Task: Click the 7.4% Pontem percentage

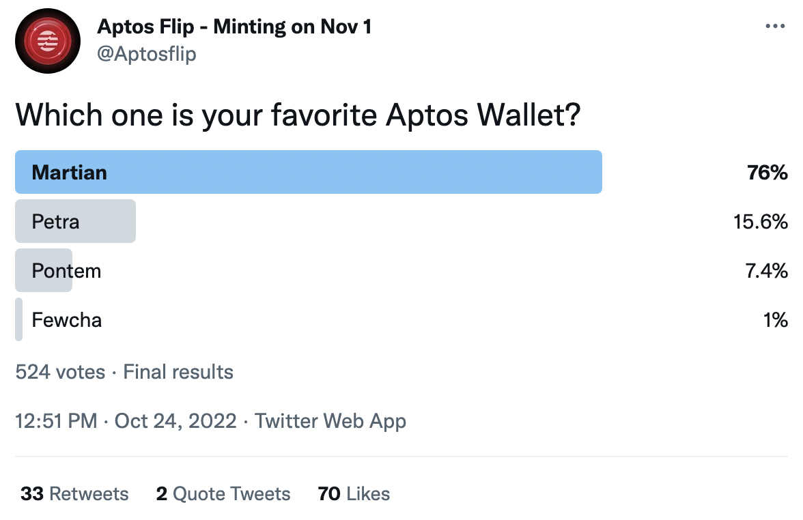Action: pyautogui.click(x=766, y=271)
